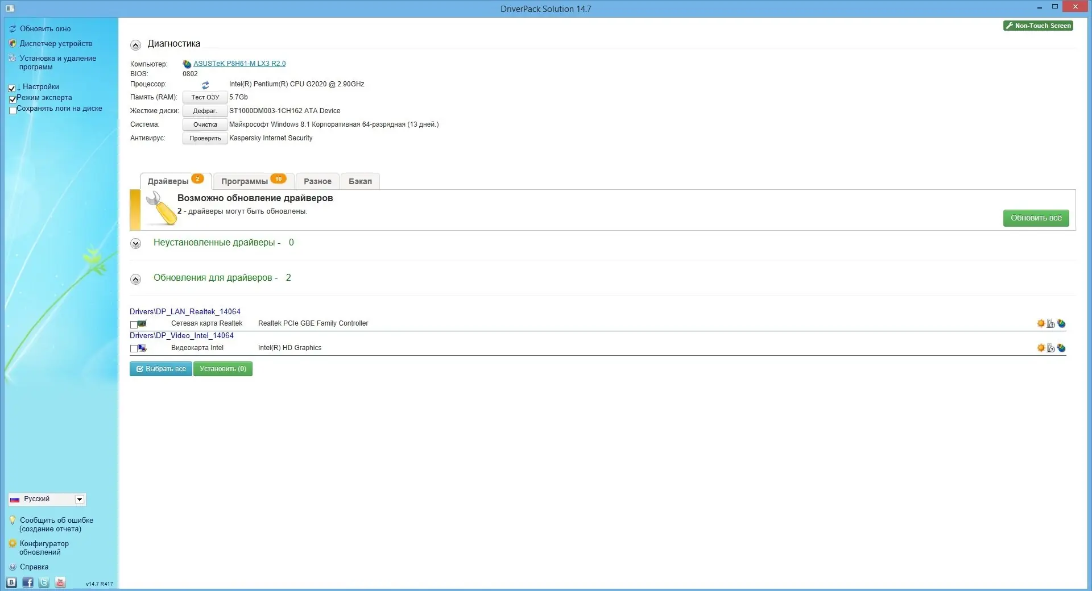Click the CPU refresh icon

coord(205,85)
